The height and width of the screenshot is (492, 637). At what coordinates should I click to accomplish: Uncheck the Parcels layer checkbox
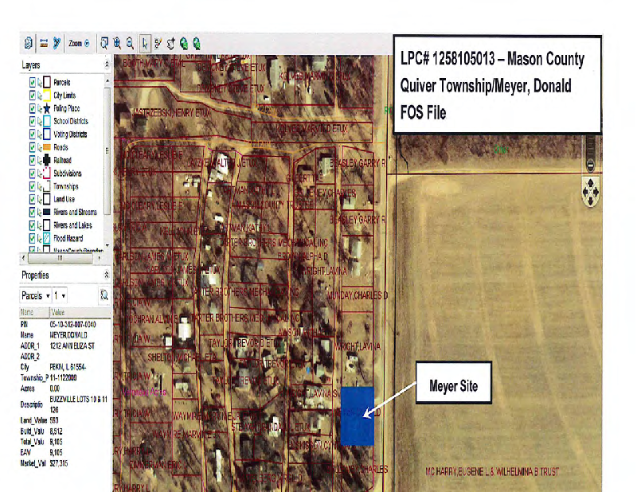[x=33, y=82]
